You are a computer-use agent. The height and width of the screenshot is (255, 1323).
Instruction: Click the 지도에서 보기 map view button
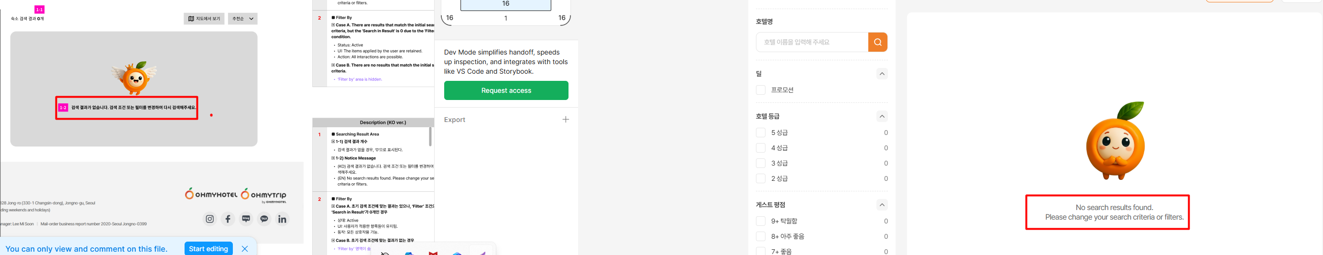pos(204,19)
